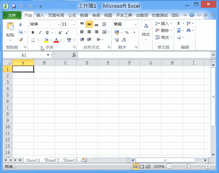Viewport: 219px width, 173px height.
Task: Toggle Merge and Center
Action: tap(104, 32)
